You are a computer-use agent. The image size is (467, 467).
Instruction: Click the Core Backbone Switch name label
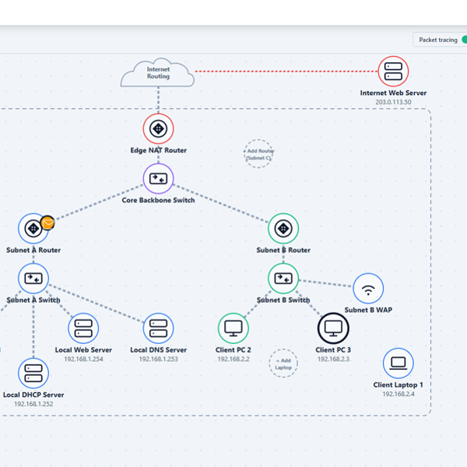158,200
